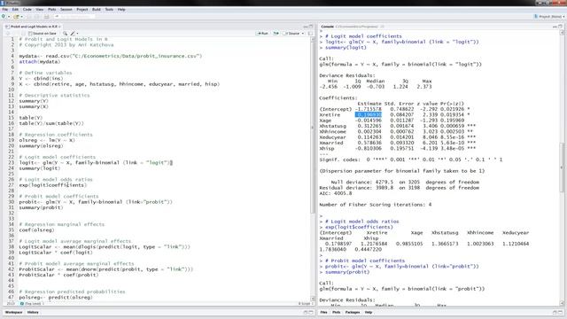Switch to the Files tab
Image resolution: width=567 pixels, height=319 pixels.
coord(323,312)
